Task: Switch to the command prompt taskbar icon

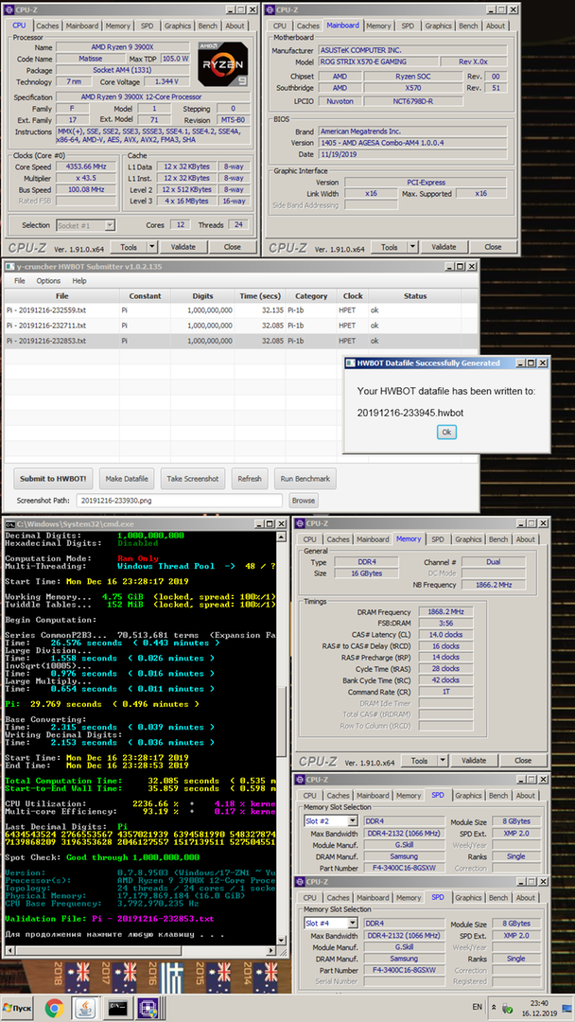Action: point(117,1008)
